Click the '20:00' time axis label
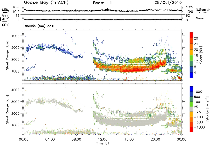The height and width of the screenshot is (145, 210). point(155,140)
